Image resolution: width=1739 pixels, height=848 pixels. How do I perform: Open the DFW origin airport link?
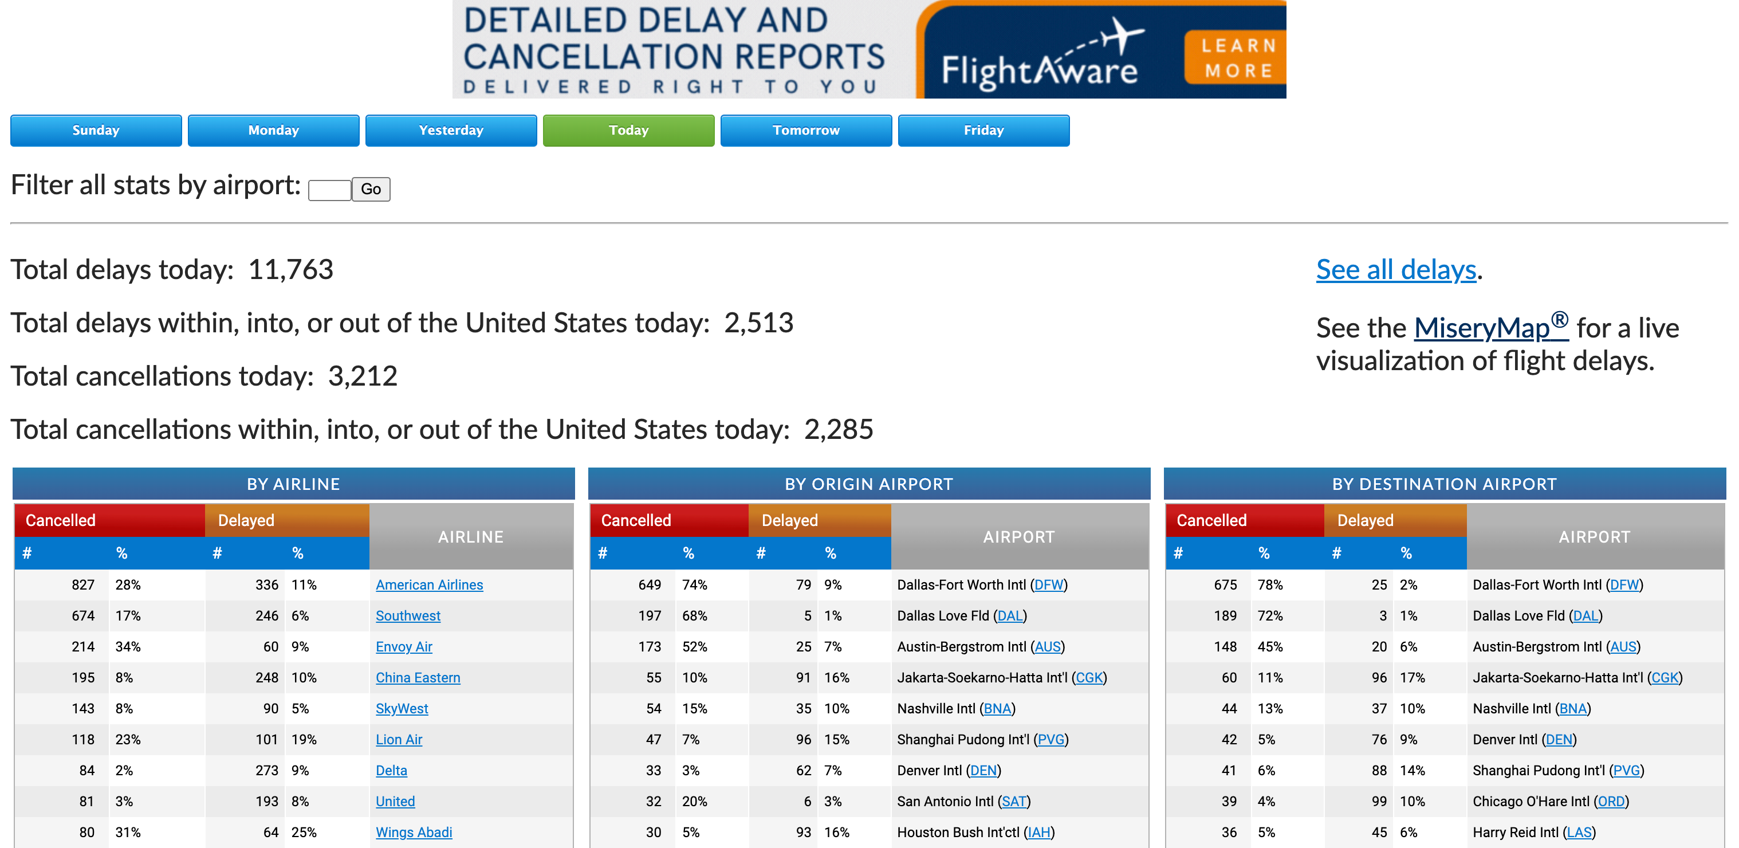coord(1048,584)
